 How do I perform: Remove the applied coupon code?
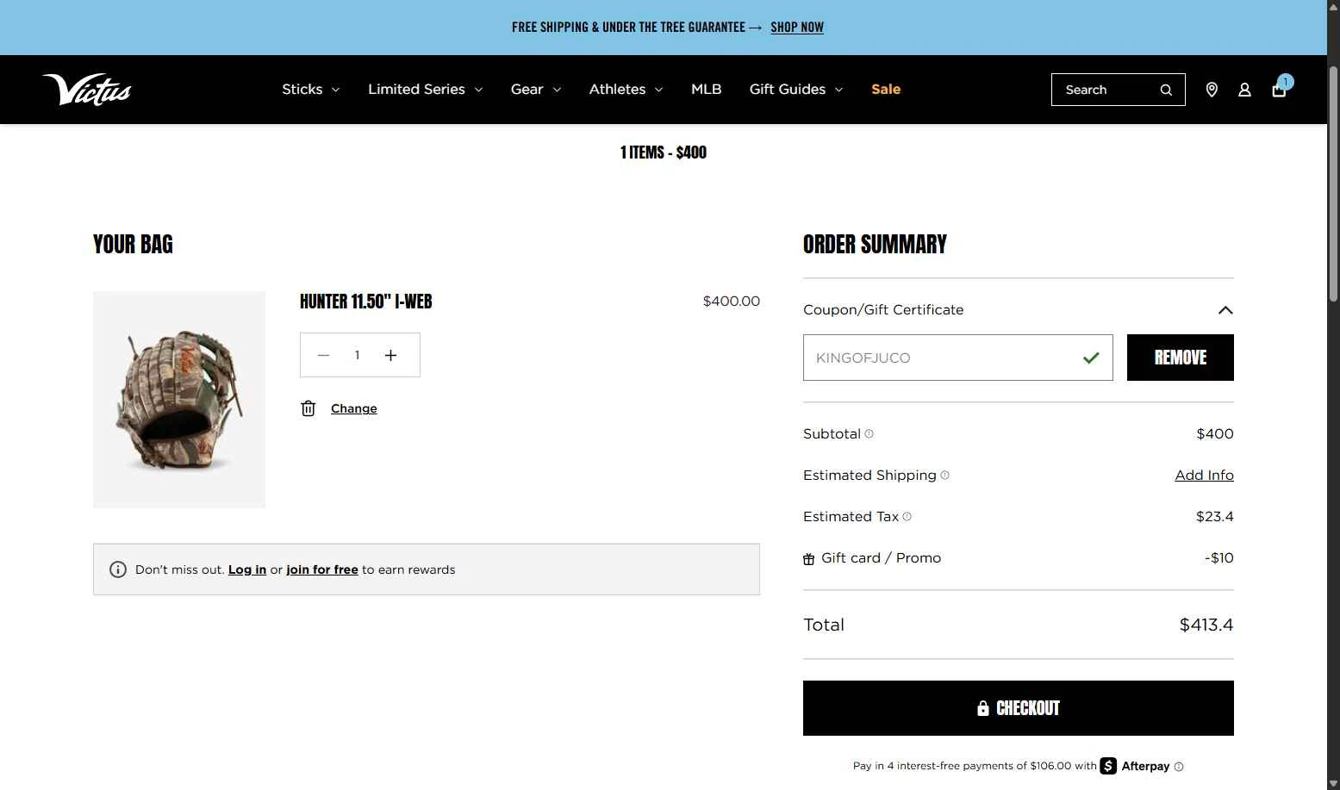(x=1181, y=358)
